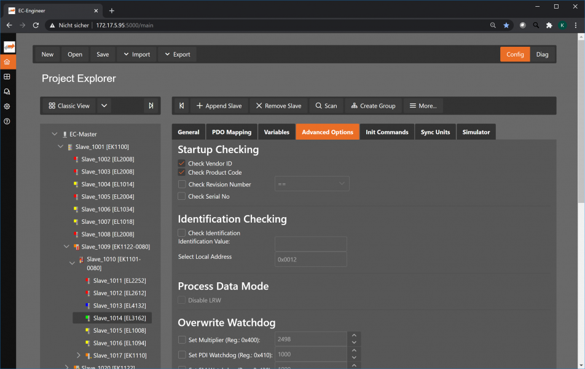Screen dimensions: 585x369
Task: Increase the Set Multiplier value with stepper
Action: 353,336
